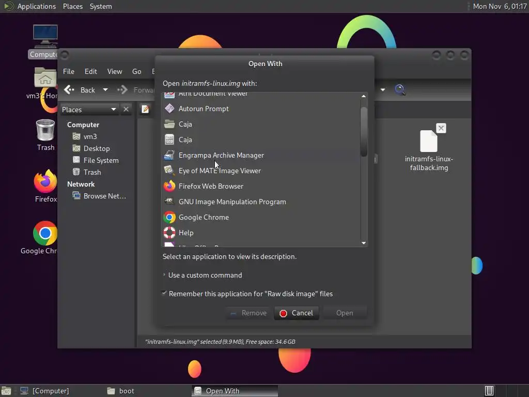Click scroll down arrow in application list

364,243
